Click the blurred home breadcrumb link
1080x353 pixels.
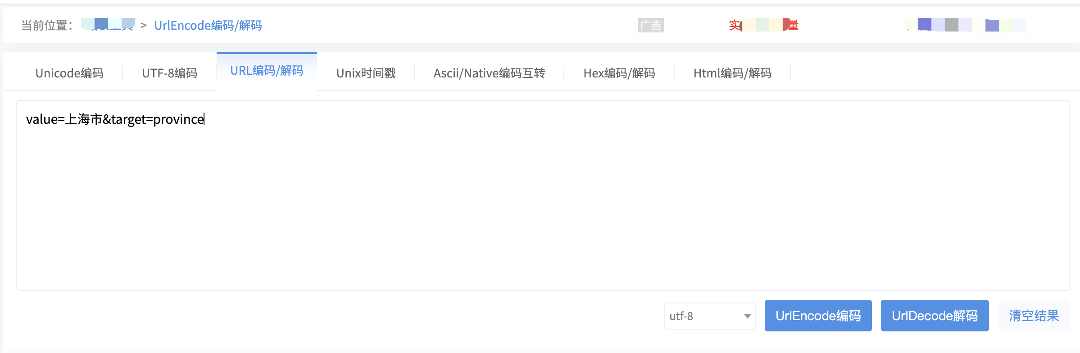pyautogui.click(x=108, y=25)
